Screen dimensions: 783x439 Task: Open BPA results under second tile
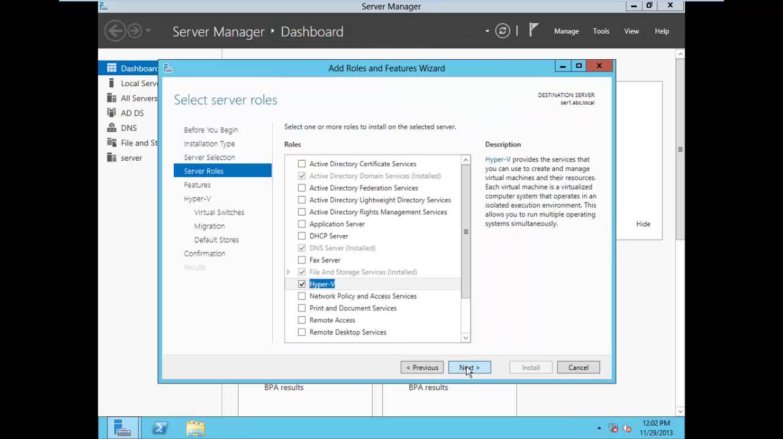pyautogui.click(x=428, y=387)
